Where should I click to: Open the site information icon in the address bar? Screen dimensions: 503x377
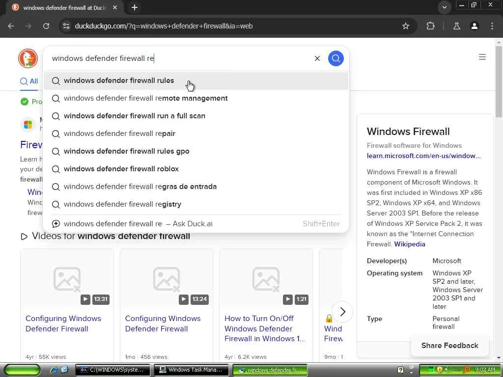click(x=66, y=26)
